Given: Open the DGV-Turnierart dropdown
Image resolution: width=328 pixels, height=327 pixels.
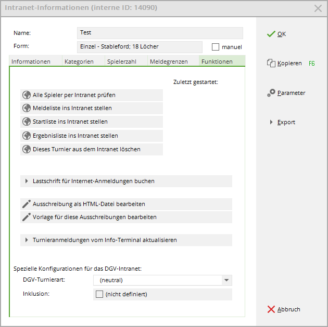Looking at the screenshot, I should (x=226, y=280).
